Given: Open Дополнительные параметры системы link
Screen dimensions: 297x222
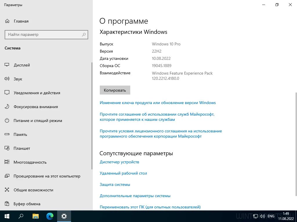Looking at the screenshot, I should [x=135, y=196].
